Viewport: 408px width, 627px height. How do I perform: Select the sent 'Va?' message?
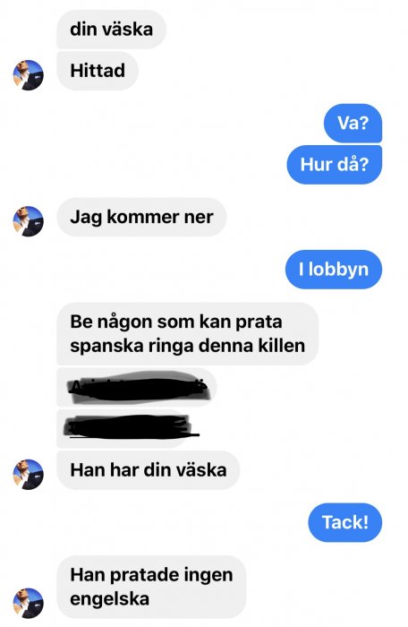353,123
